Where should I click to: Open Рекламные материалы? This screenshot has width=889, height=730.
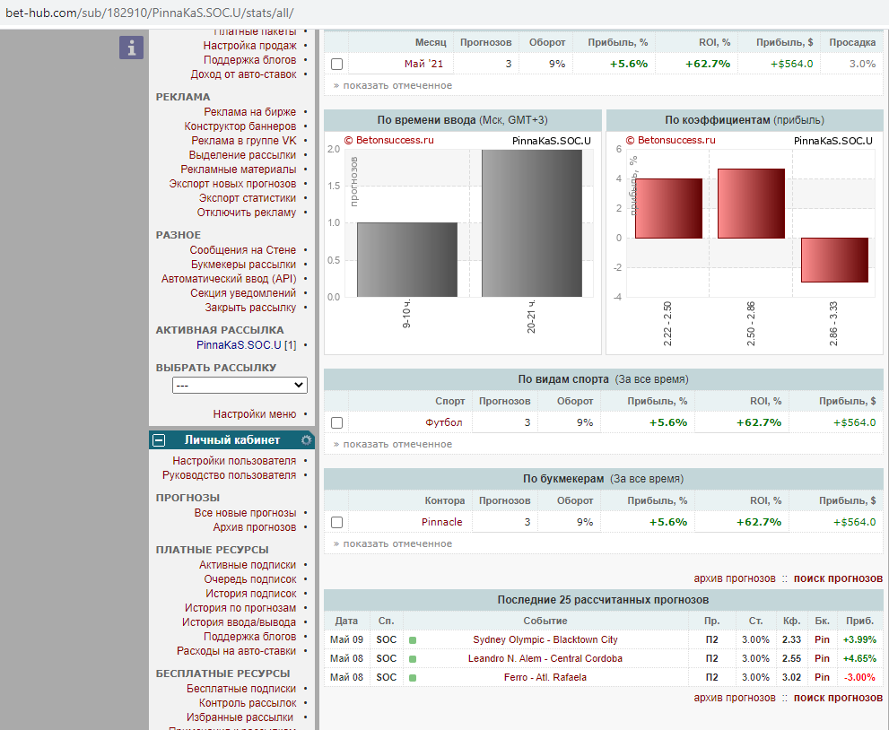(239, 169)
